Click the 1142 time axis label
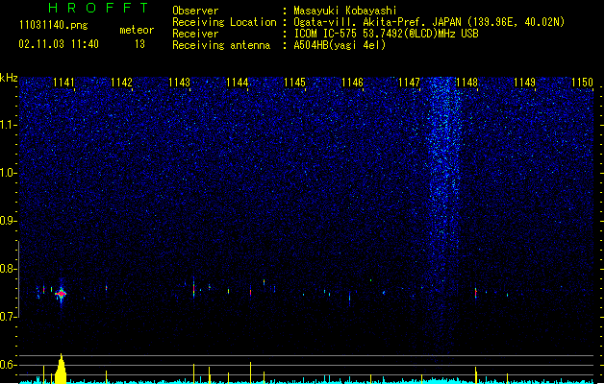 (x=121, y=83)
